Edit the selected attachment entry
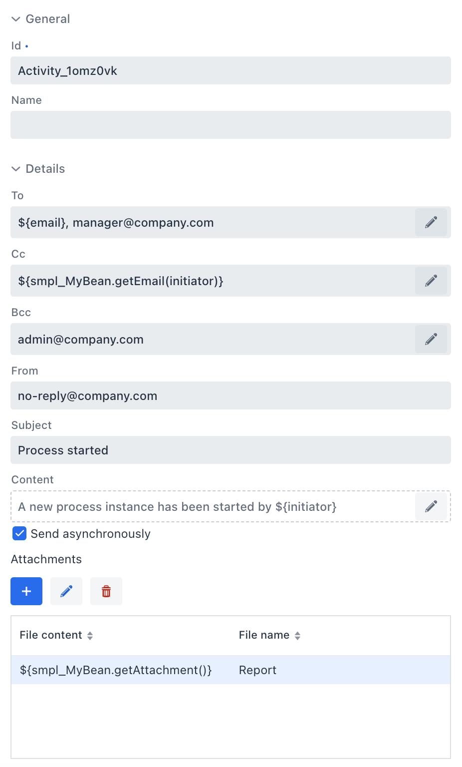462x767 pixels. tap(66, 591)
